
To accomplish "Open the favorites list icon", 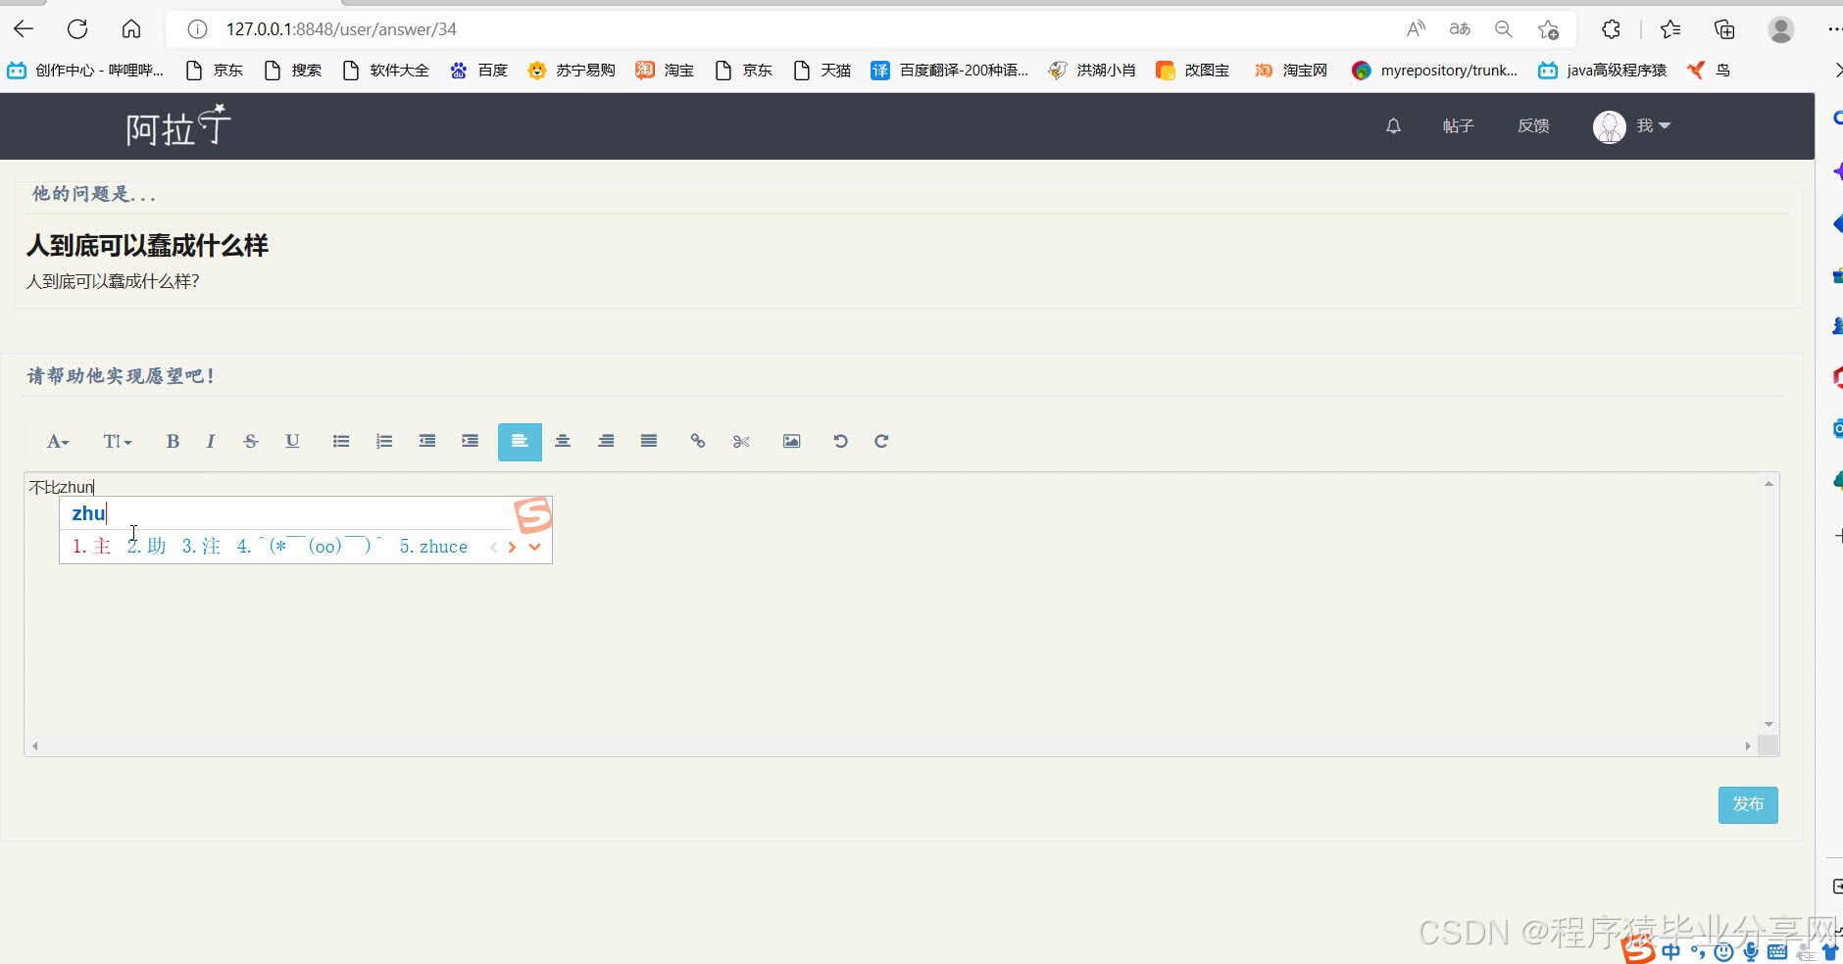I will 1670,29.
